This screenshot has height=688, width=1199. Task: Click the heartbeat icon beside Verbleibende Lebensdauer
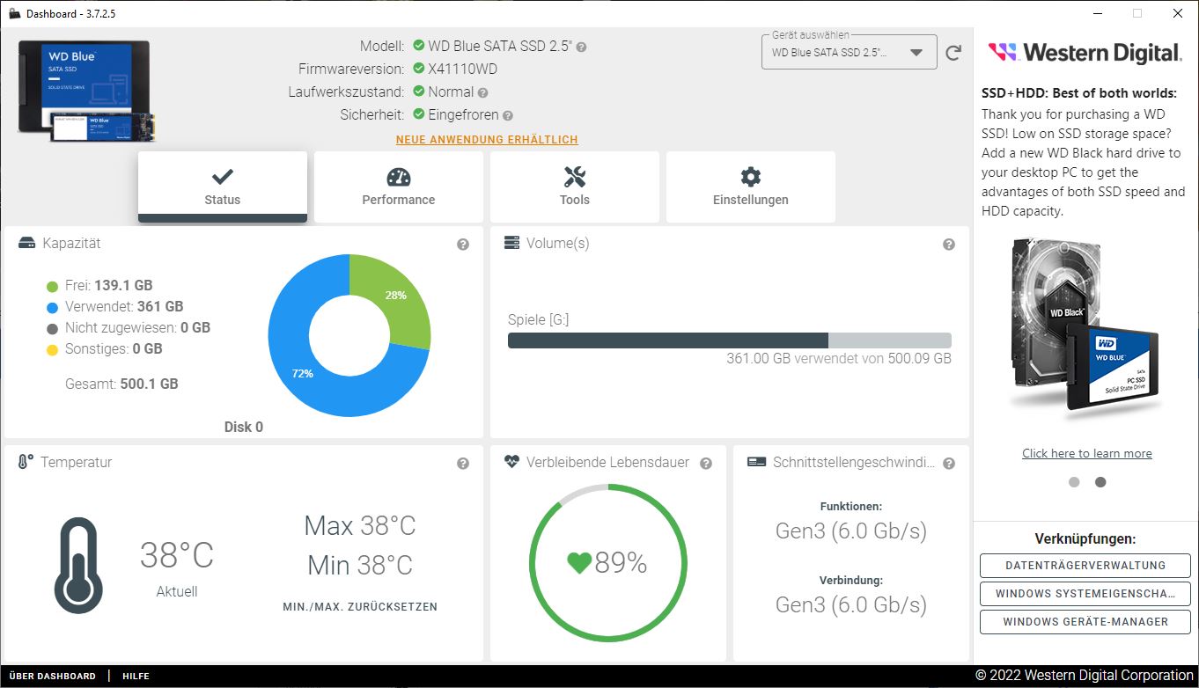(x=511, y=462)
